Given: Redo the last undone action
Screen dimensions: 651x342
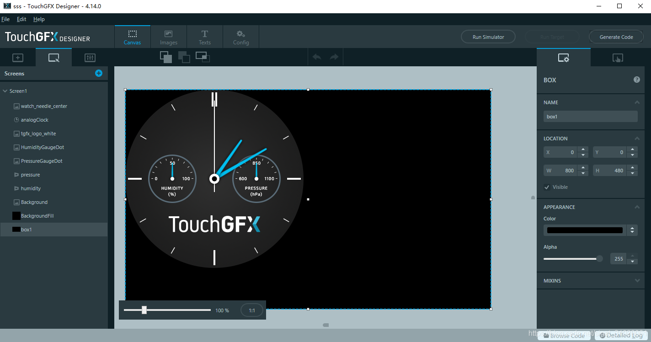Looking at the screenshot, I should 334,57.
